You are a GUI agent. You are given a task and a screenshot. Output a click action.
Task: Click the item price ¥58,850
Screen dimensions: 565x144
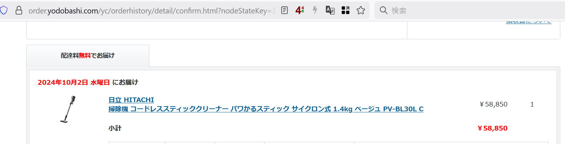point(493,104)
